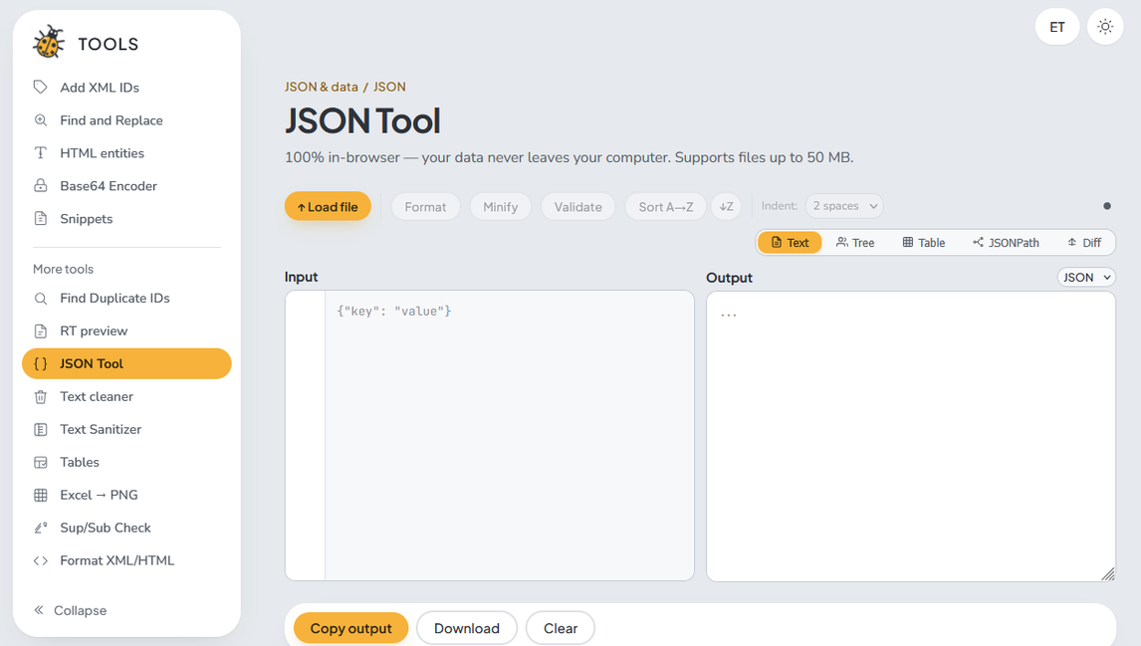The image size is (1141, 646).
Task: Open Snippets in the sidebar
Action: 126,218
